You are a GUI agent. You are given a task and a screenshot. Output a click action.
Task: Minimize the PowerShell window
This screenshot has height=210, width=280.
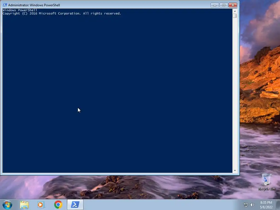click(x=215, y=5)
